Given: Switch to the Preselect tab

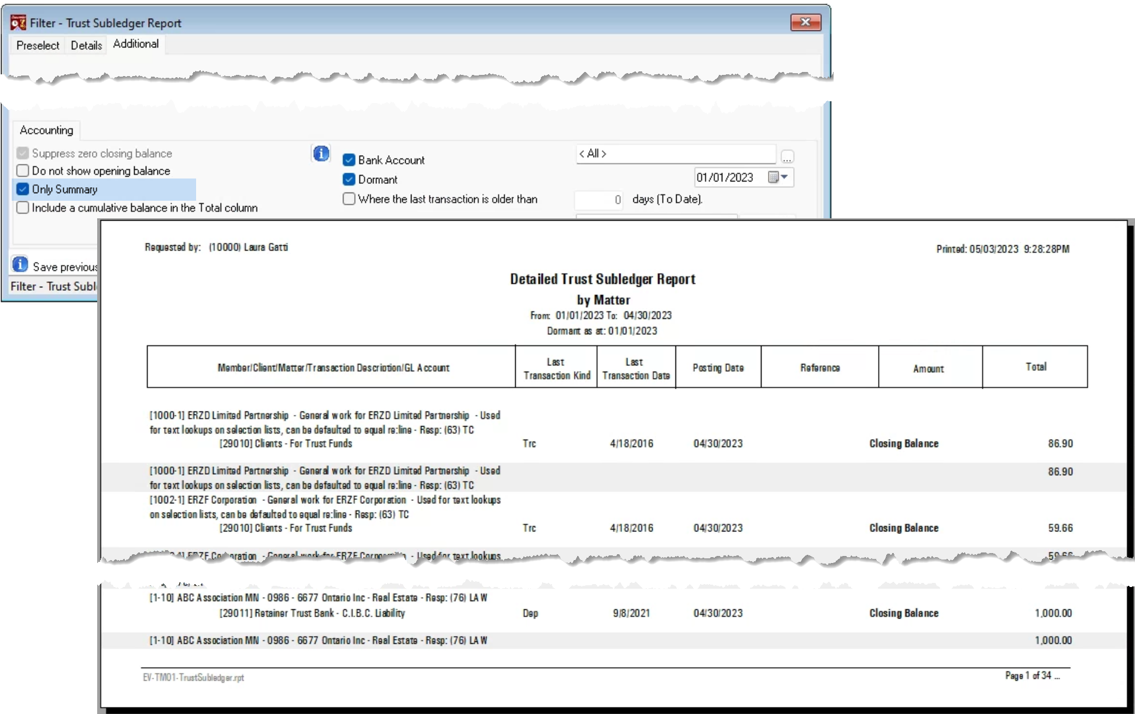Looking at the screenshot, I should coord(37,45).
